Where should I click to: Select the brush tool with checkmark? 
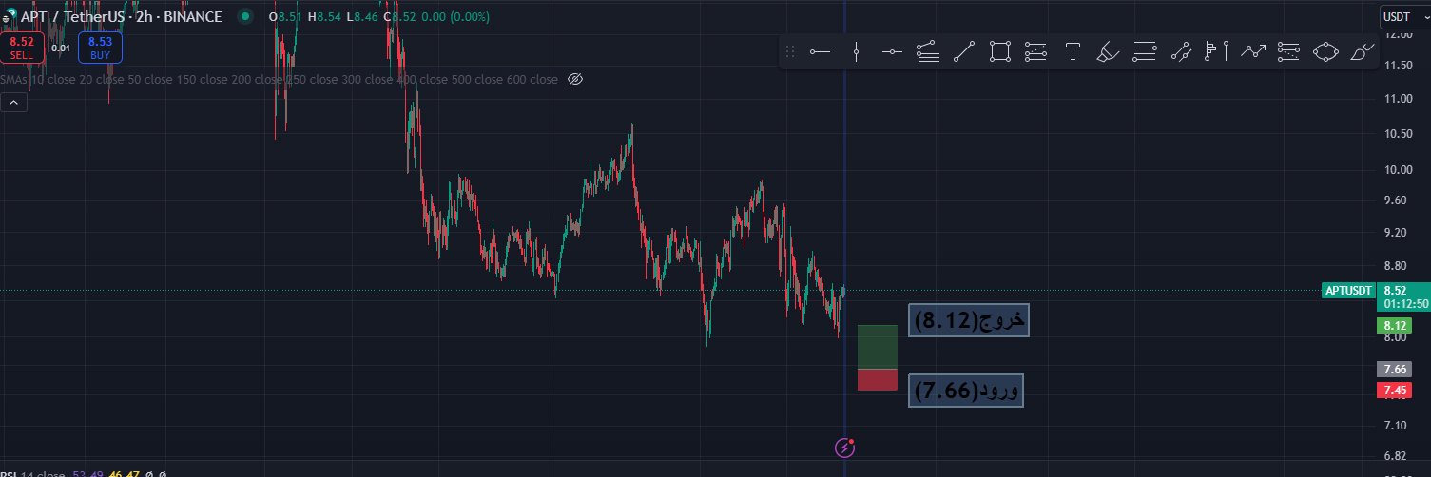[1363, 52]
